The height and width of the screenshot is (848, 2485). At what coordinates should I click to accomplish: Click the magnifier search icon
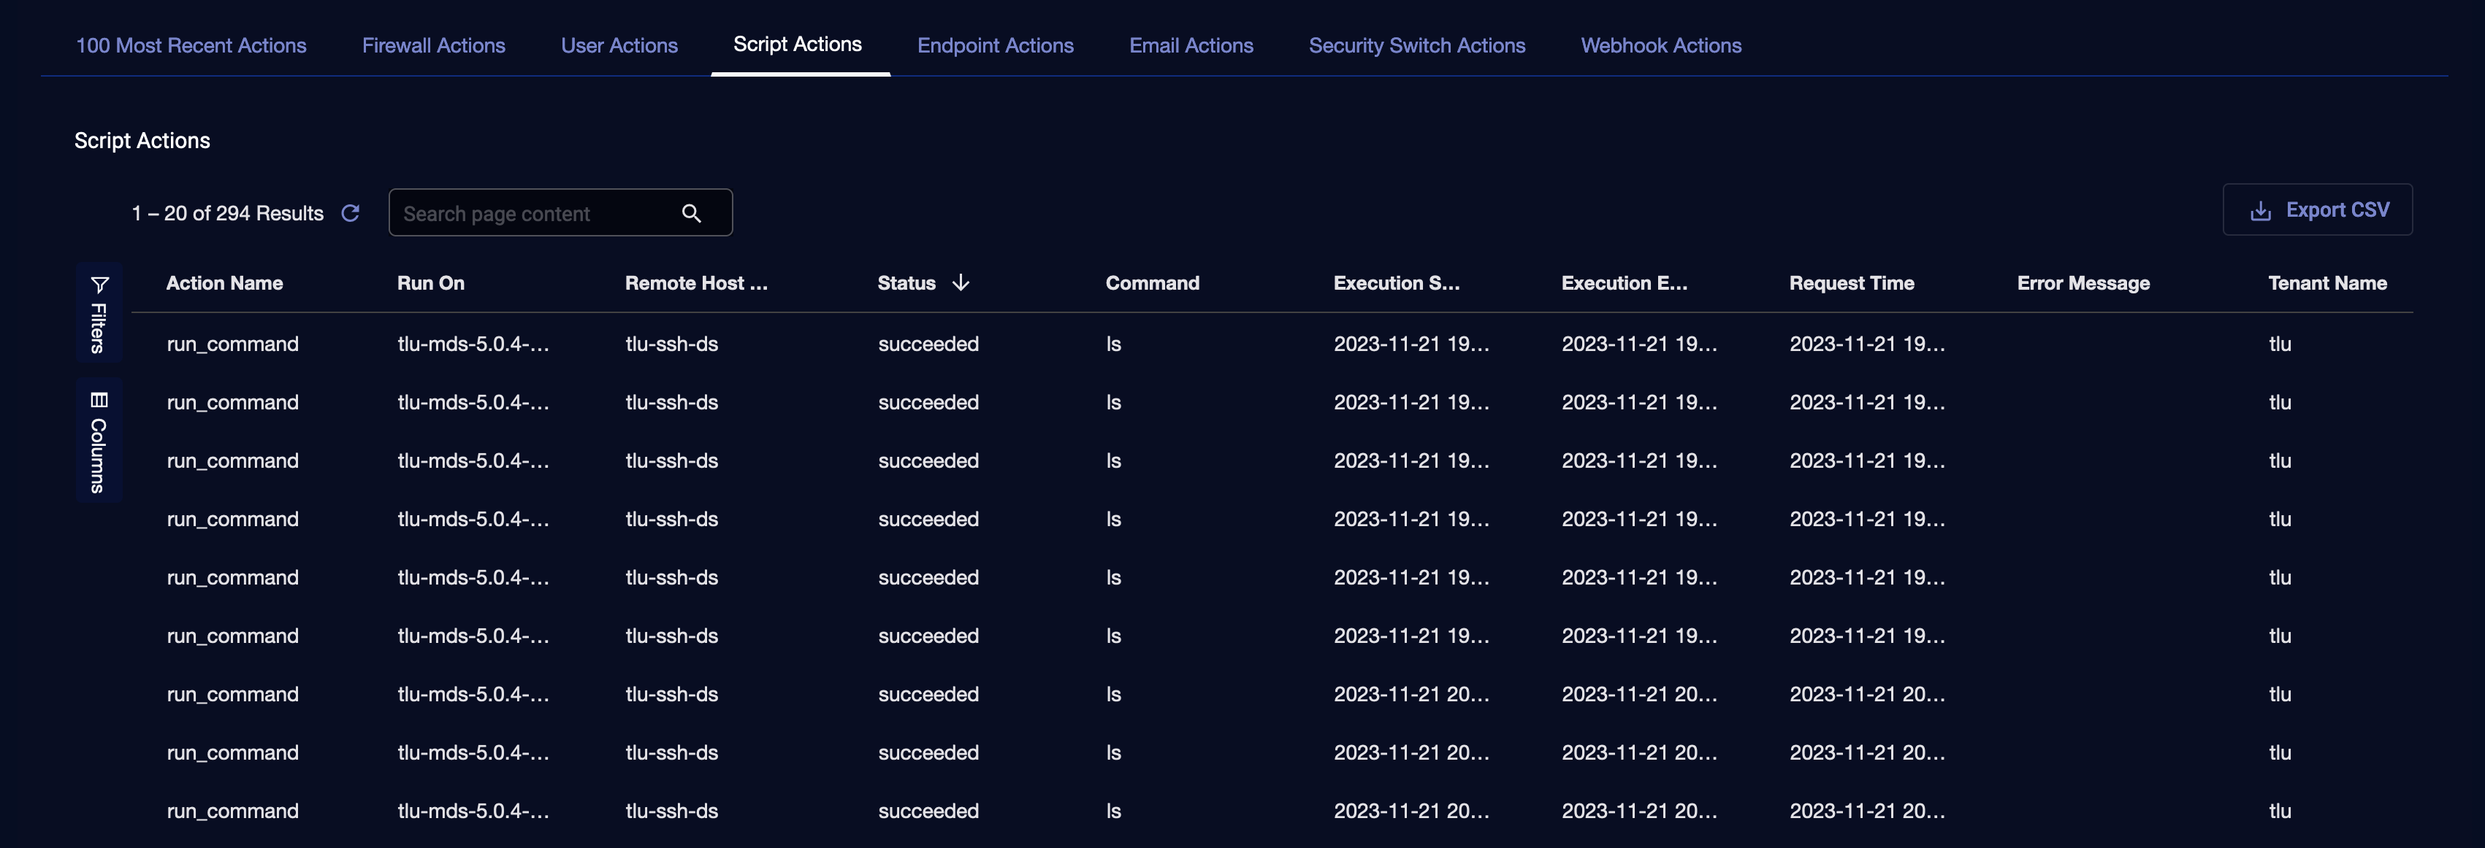(x=691, y=213)
